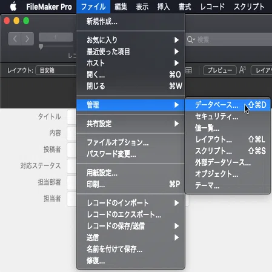Open 用紙設定... page setup
The image size is (272, 272).
[x=131, y=173]
